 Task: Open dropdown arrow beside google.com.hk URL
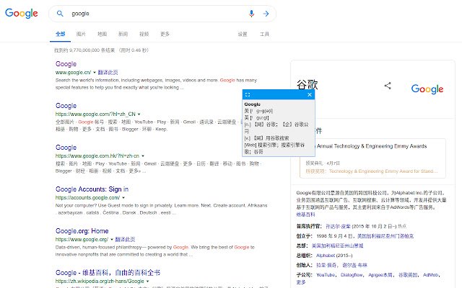tap(143, 156)
